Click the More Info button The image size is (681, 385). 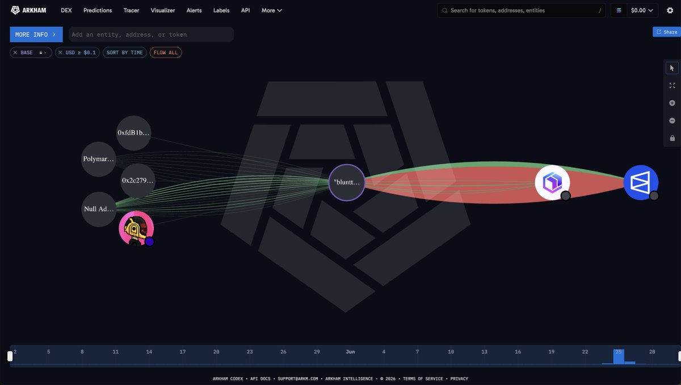(36, 35)
